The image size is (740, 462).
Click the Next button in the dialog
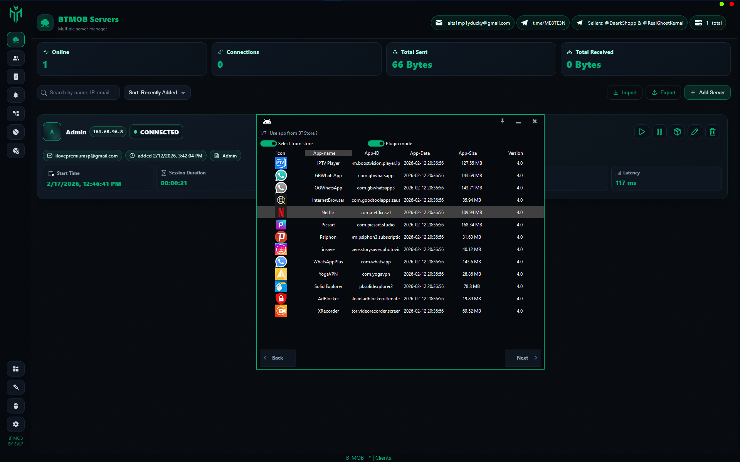point(523,358)
